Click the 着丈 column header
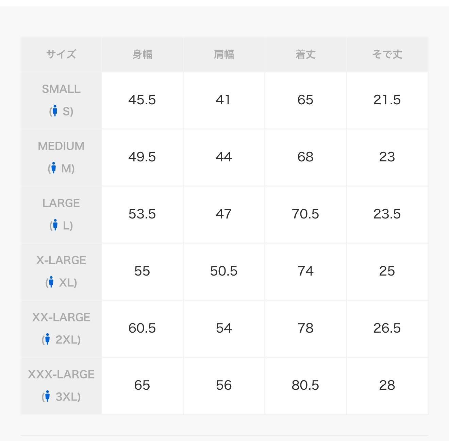The width and height of the screenshot is (449, 441). 305,54
